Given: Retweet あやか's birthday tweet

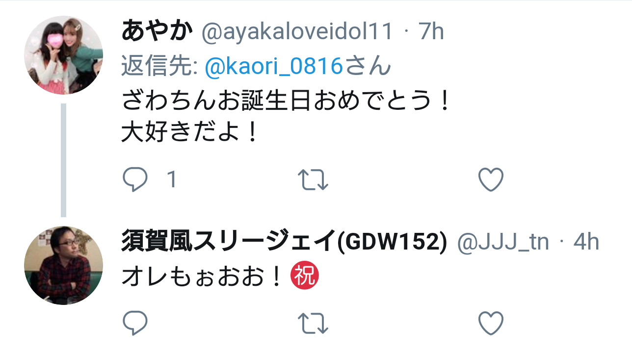Looking at the screenshot, I should tap(313, 180).
